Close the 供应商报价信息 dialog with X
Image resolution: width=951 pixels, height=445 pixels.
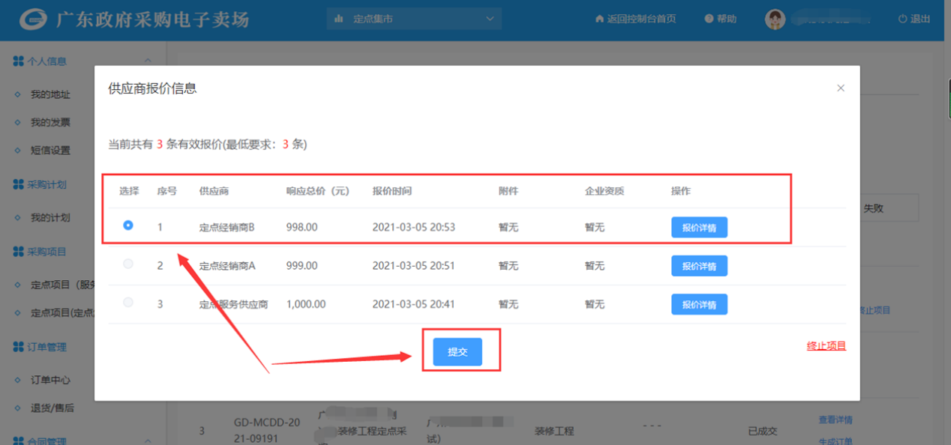click(841, 88)
